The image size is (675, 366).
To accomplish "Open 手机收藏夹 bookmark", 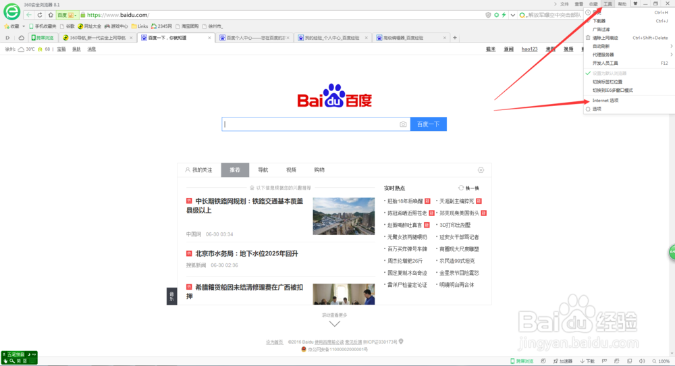I will click(43, 26).
